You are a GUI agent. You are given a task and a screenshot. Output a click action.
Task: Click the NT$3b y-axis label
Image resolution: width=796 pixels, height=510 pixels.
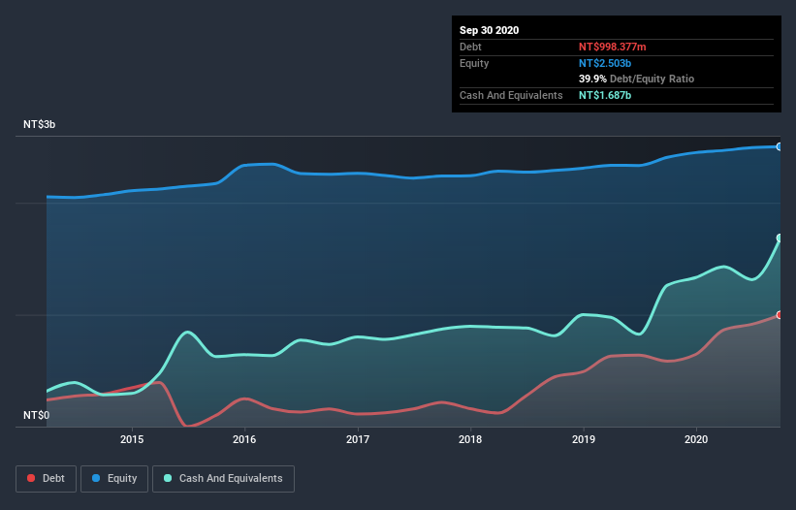click(39, 124)
